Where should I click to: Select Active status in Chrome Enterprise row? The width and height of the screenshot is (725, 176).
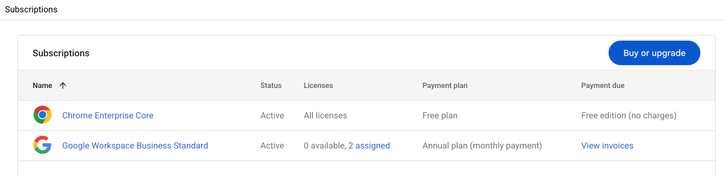click(272, 116)
